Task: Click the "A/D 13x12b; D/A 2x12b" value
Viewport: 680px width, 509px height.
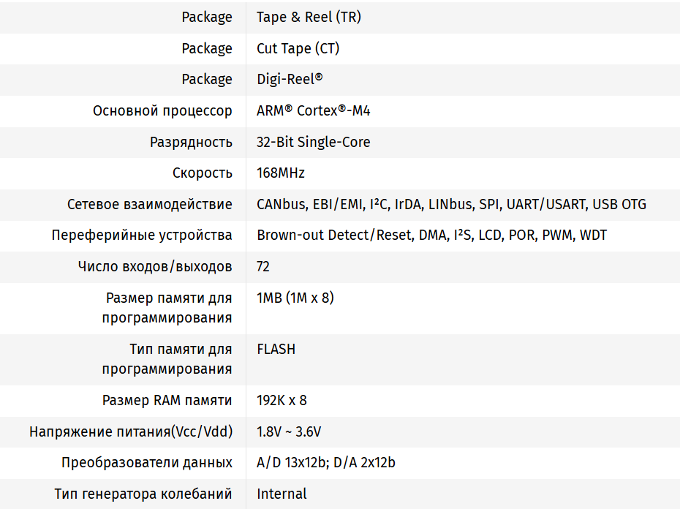Action: (326, 463)
